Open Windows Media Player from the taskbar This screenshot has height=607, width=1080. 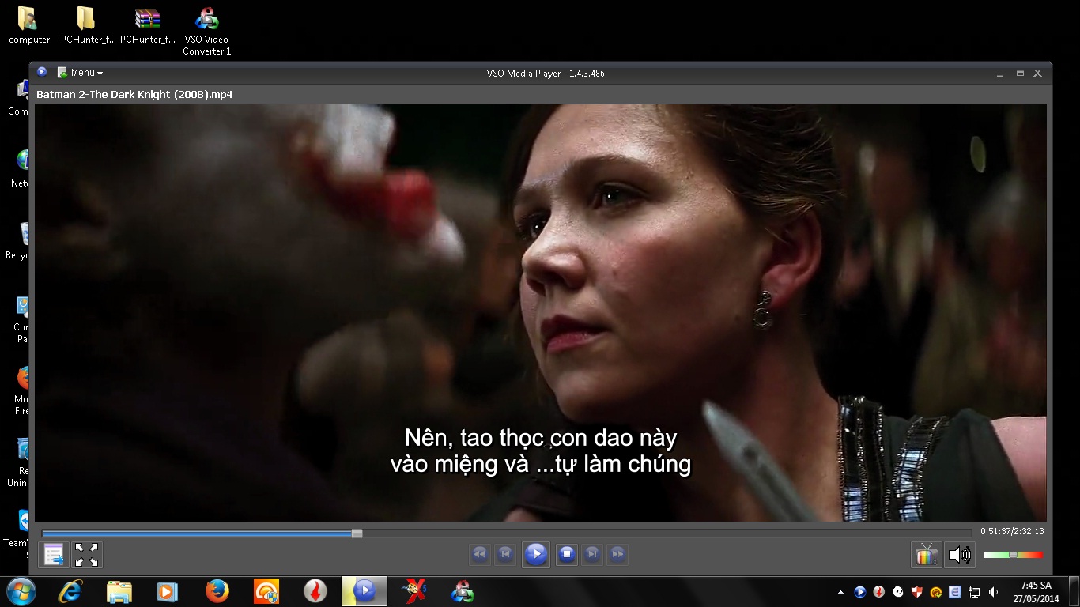[168, 591]
